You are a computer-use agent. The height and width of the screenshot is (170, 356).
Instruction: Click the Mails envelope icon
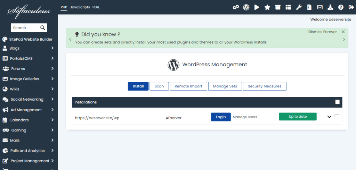pyautogui.click(x=5, y=140)
